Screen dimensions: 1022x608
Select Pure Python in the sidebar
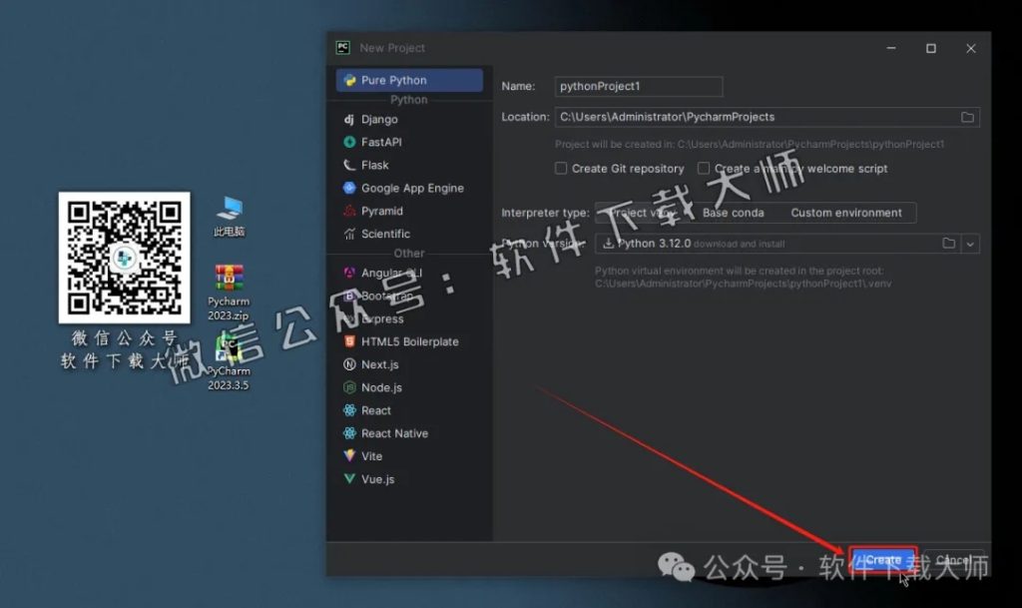395,80
